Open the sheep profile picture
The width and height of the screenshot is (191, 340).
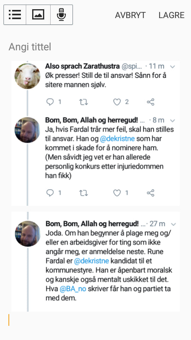pos(27,76)
